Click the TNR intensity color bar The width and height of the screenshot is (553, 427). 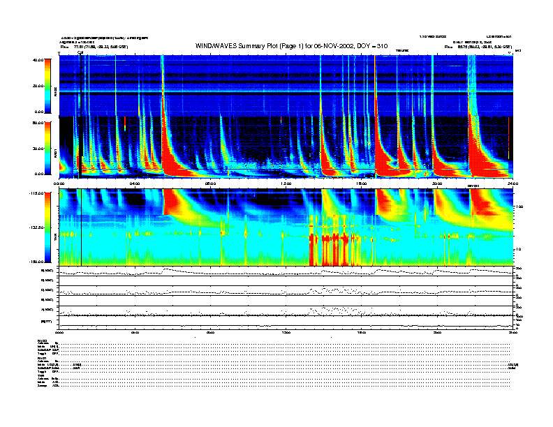click(47, 227)
